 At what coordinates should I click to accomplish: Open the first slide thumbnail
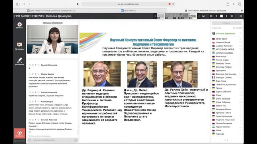[161, 16]
